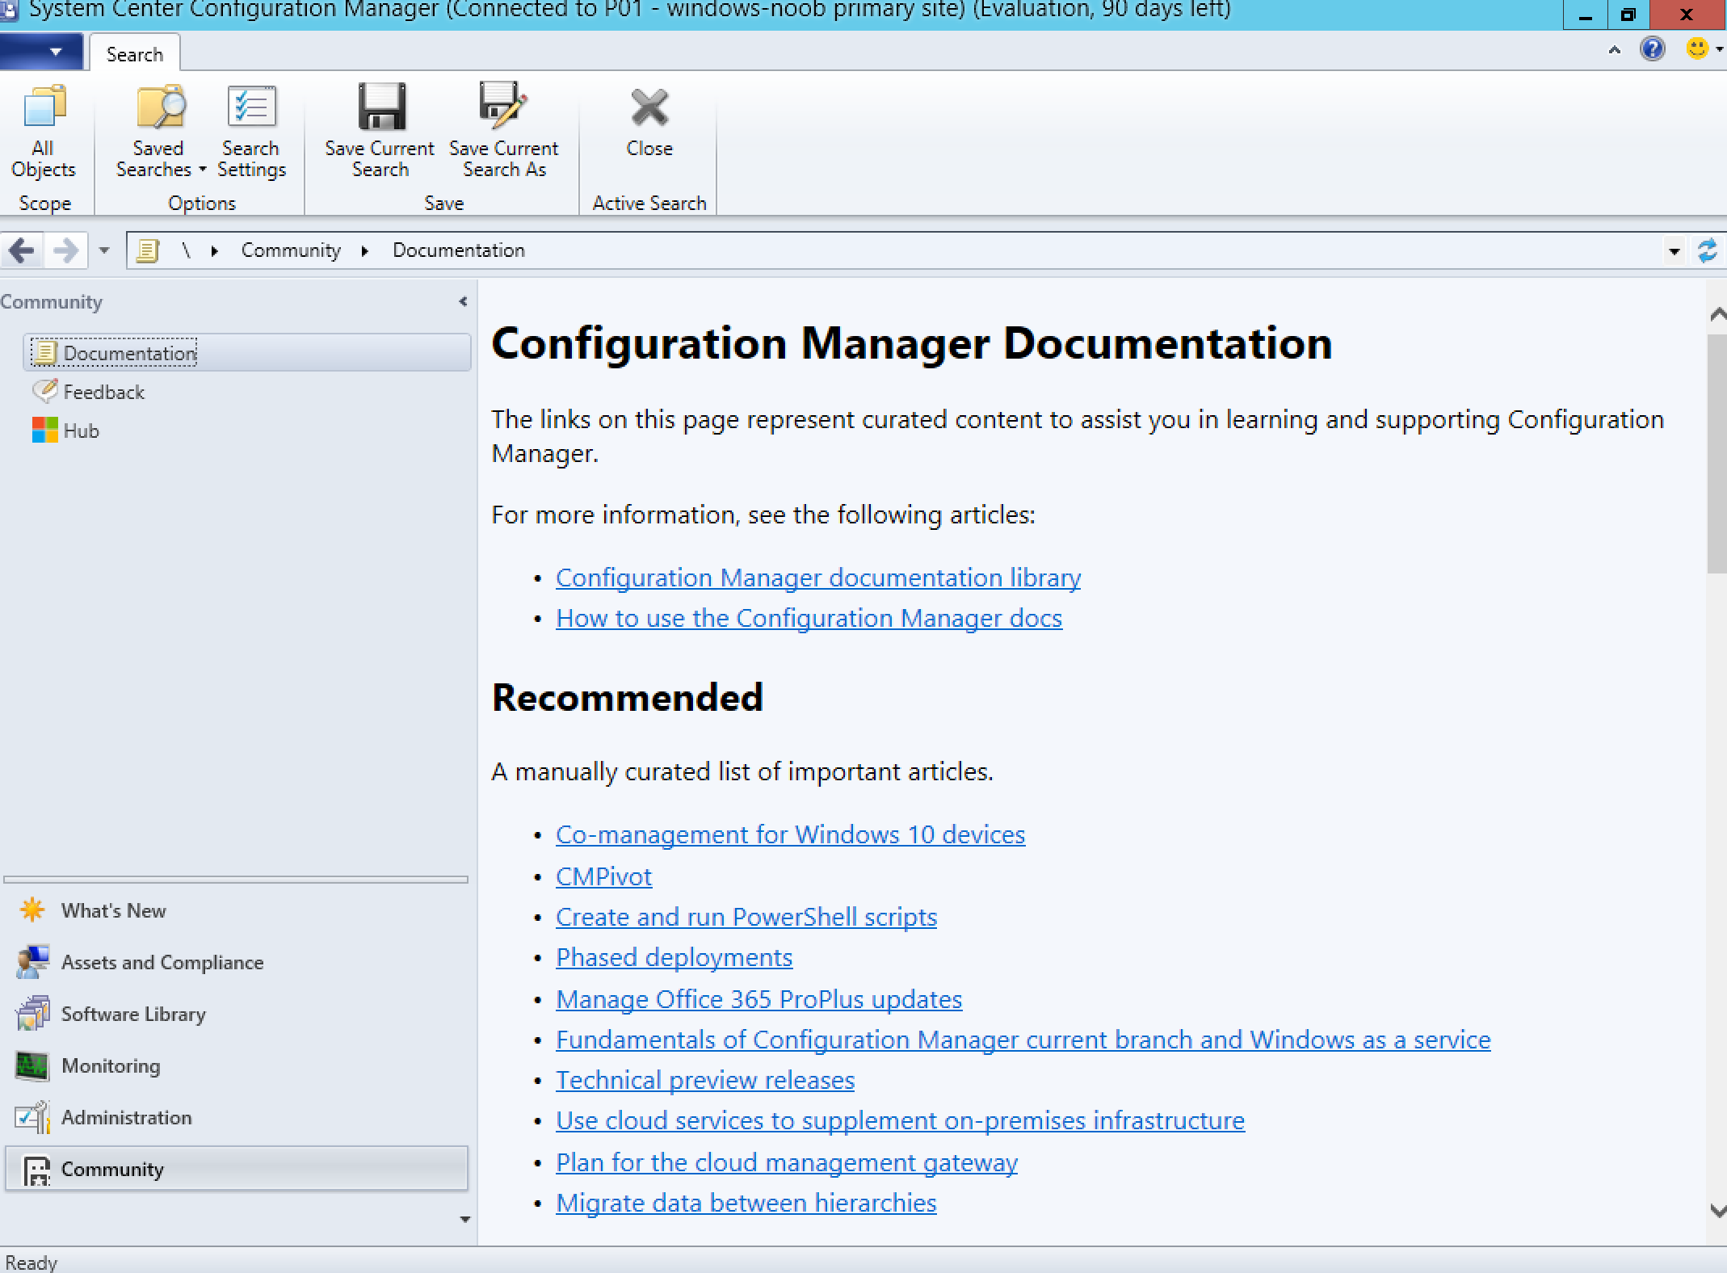1727x1273 pixels.
Task: Switch to the Software Library workspace
Action: pos(133,1015)
